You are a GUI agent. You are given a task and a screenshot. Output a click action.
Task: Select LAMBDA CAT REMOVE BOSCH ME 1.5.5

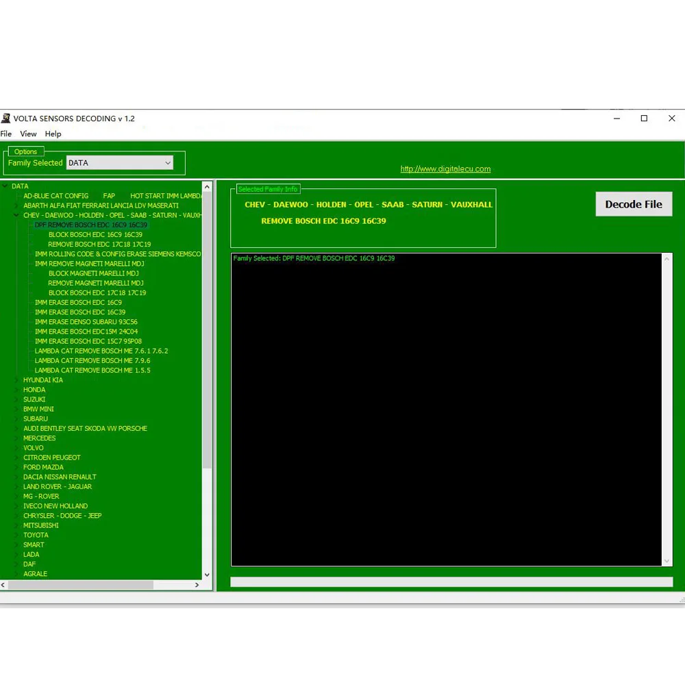(x=92, y=371)
